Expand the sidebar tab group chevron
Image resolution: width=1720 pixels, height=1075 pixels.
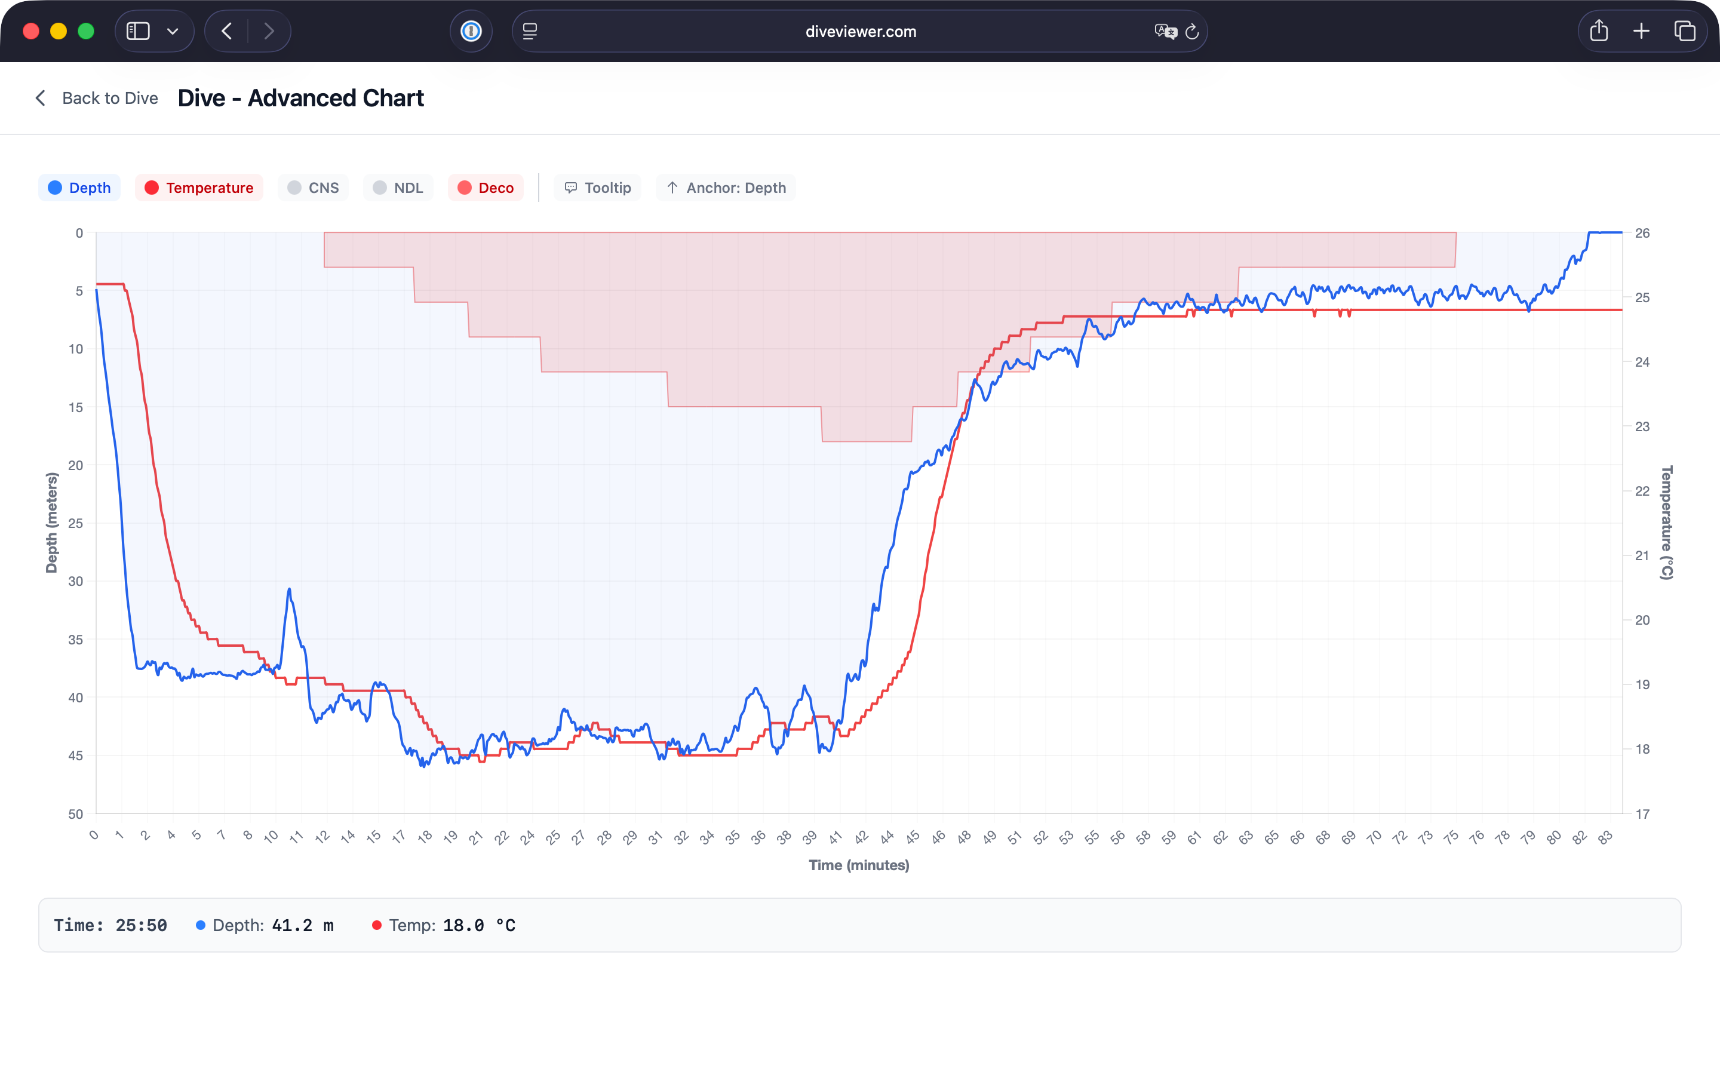[x=172, y=31]
